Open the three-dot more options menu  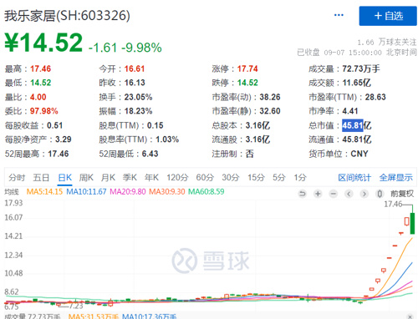click(x=339, y=15)
